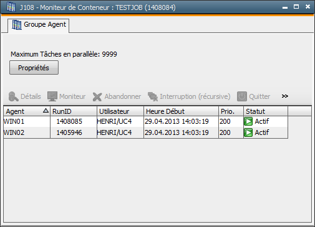
Task: Maximize the Moniteur de Conteneur window
Action: [x=296, y=7]
